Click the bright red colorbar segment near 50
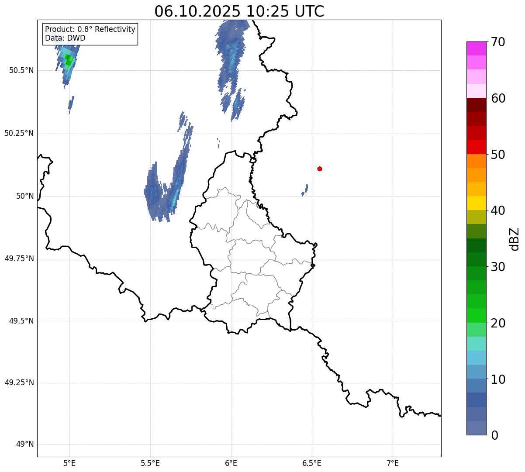The width and height of the screenshot is (525, 472). [x=477, y=147]
